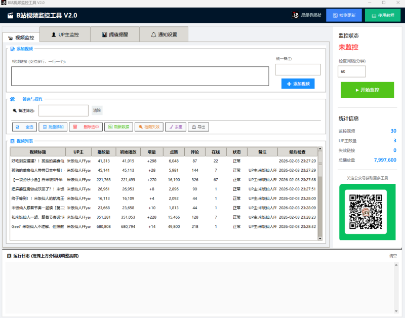Open the 使用教程 tutorial button
Viewport: 405px width, 318px height.
point(386,15)
